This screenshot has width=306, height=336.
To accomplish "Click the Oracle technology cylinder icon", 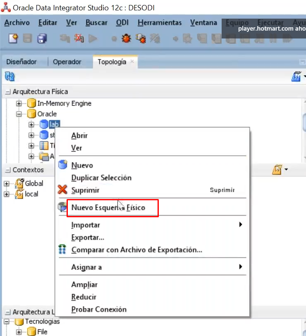I will coord(31,114).
